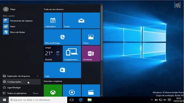Click the Pesquisar na Web search box
Viewport: 184px width, 103px height.
[38, 100]
